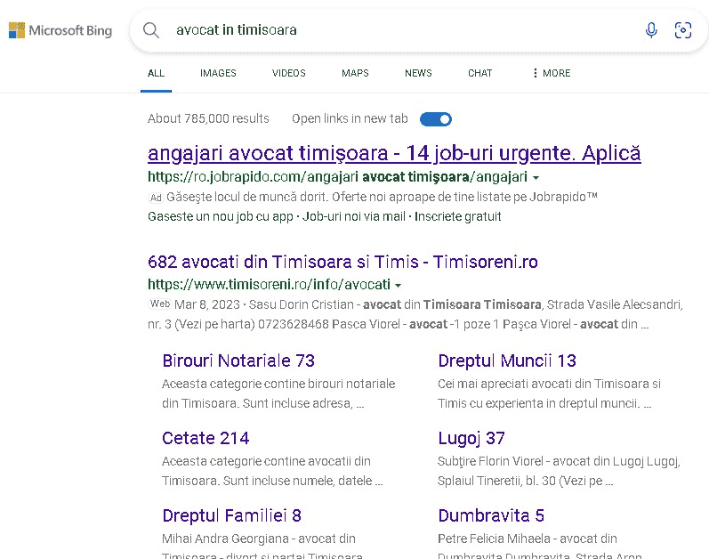Open the Dreptul Muncii 13 sublink
709x559 pixels.
coord(507,361)
